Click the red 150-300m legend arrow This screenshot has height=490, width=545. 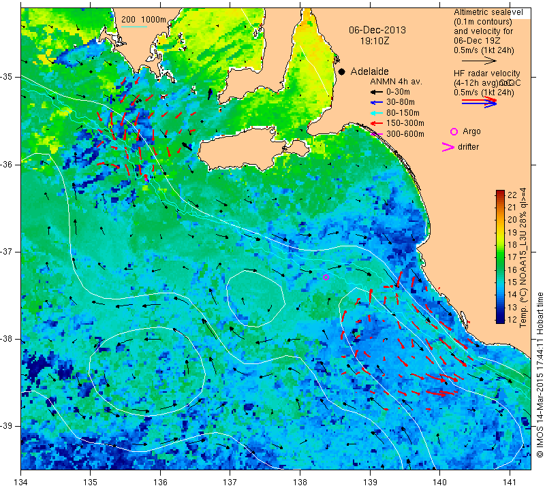(377, 123)
